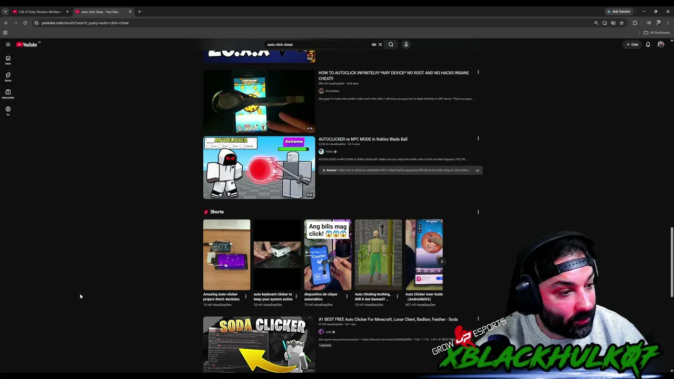Play the Amazing Auto-clicker project short
Screen dimensions: 674x379
click(226, 255)
